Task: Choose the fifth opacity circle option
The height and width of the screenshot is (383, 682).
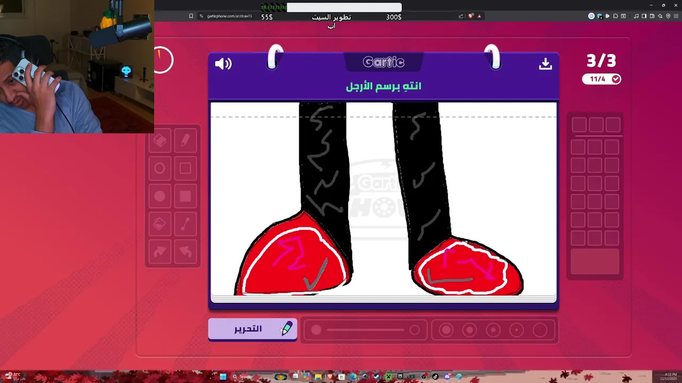Action: pyautogui.click(x=540, y=330)
